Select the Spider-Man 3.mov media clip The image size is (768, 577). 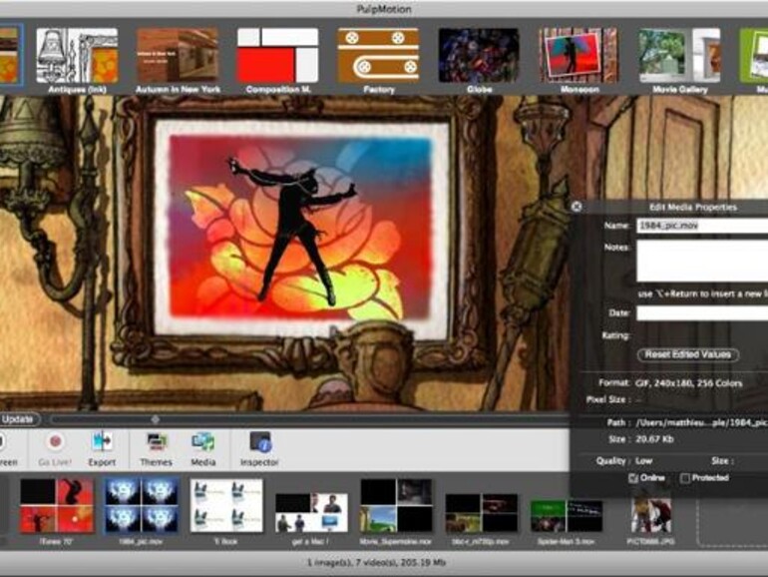click(567, 516)
